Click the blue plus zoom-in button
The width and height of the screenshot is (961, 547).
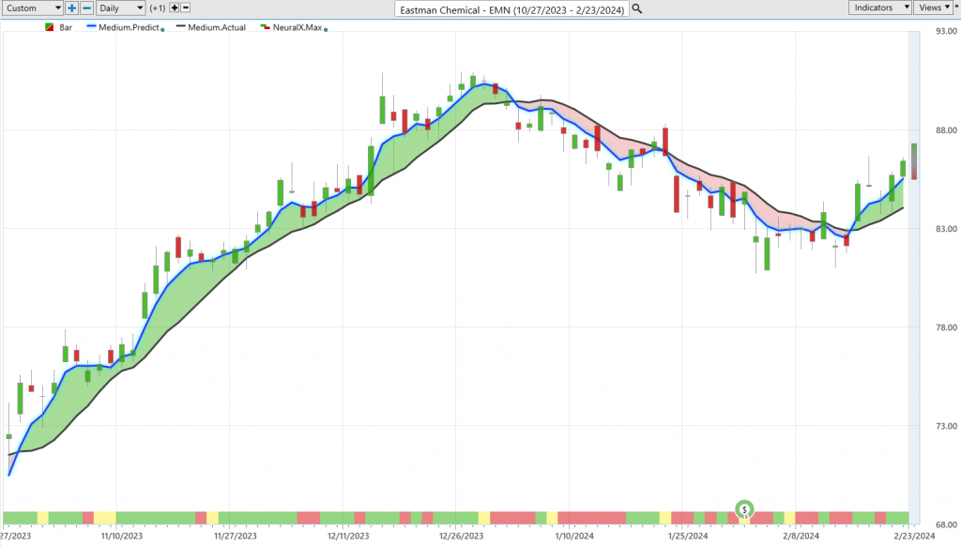point(71,8)
